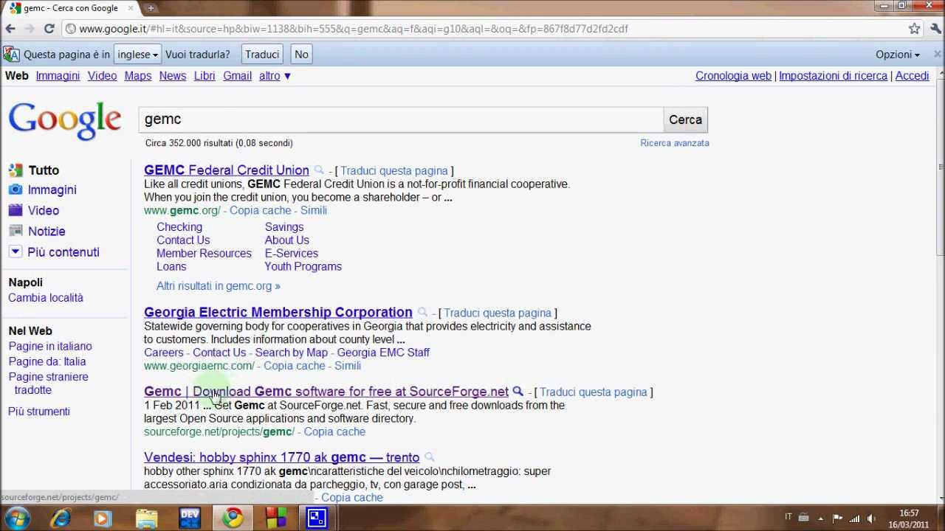Viewport: 945px width, 531px height.
Task: Open media player taskbar icon
Action: coord(103,518)
